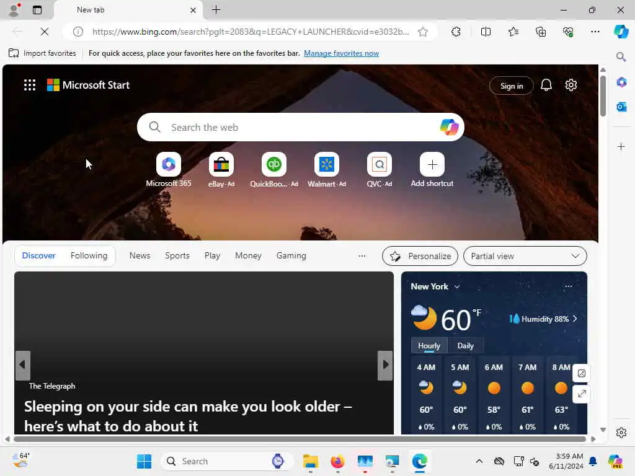The height and width of the screenshot is (476, 635).
Task: Open Browser essentials heart icon
Action: coord(568,32)
